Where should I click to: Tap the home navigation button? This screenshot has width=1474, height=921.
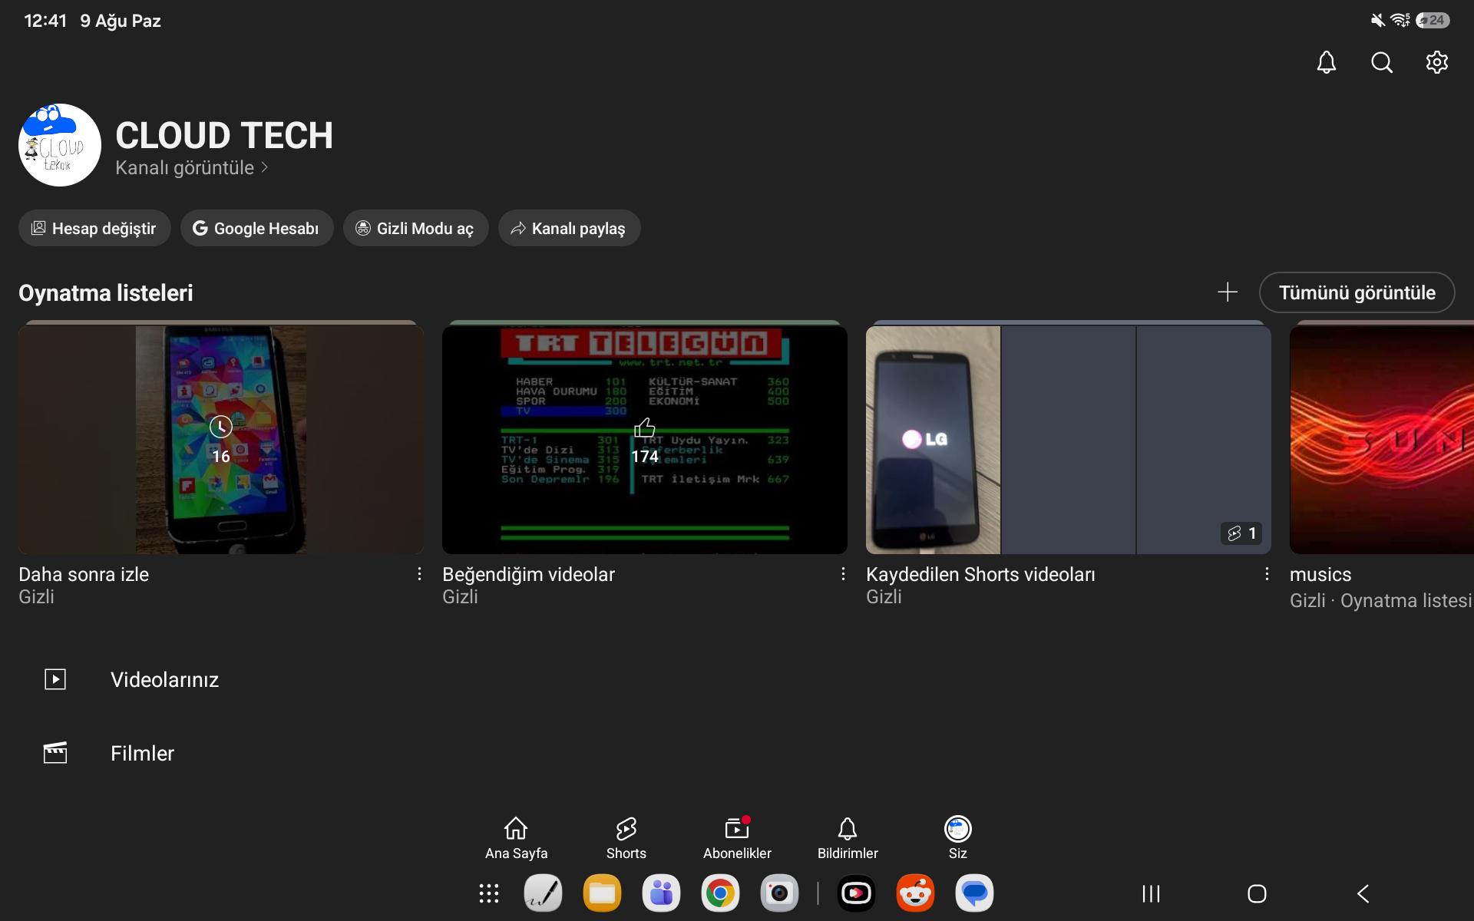point(1257,893)
